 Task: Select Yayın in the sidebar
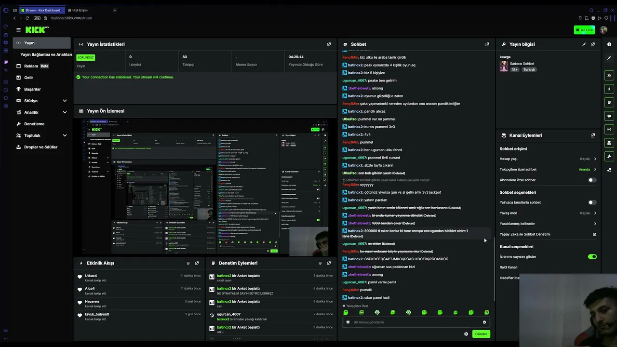(x=42, y=43)
